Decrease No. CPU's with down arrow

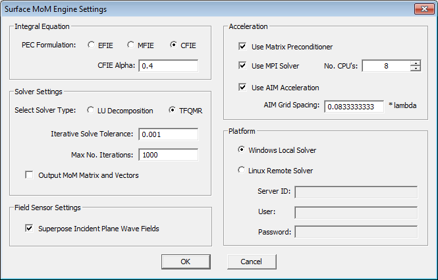(415, 69)
